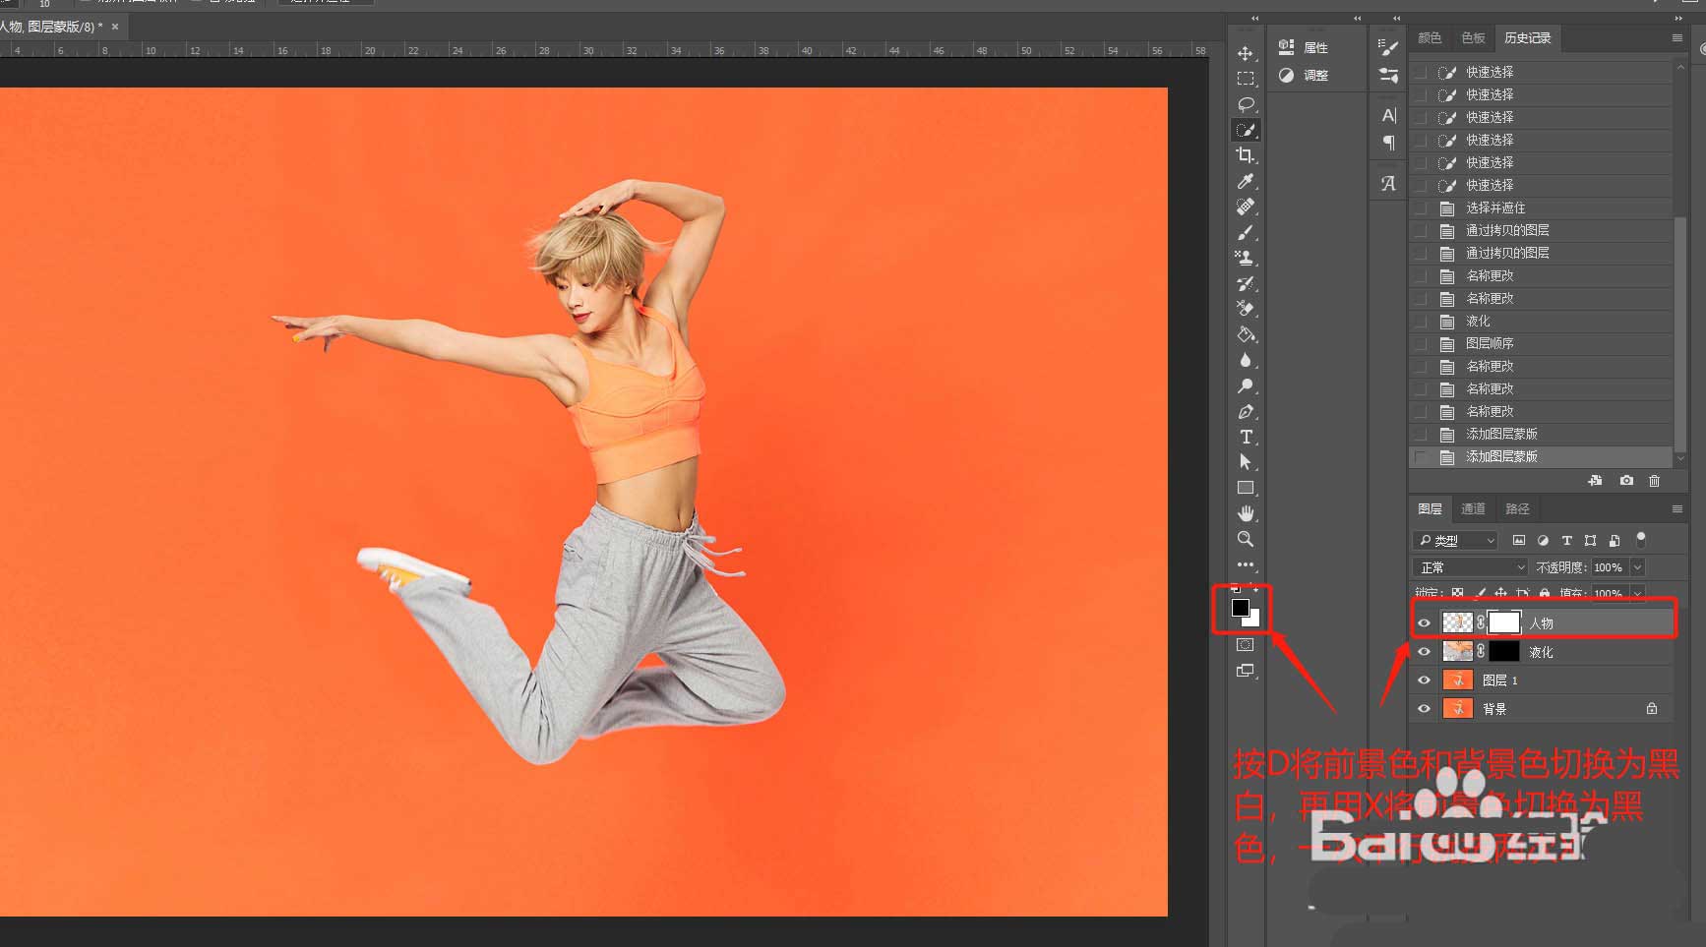Image resolution: width=1706 pixels, height=947 pixels.
Task: Select the Dodge tool
Action: tap(1246, 385)
